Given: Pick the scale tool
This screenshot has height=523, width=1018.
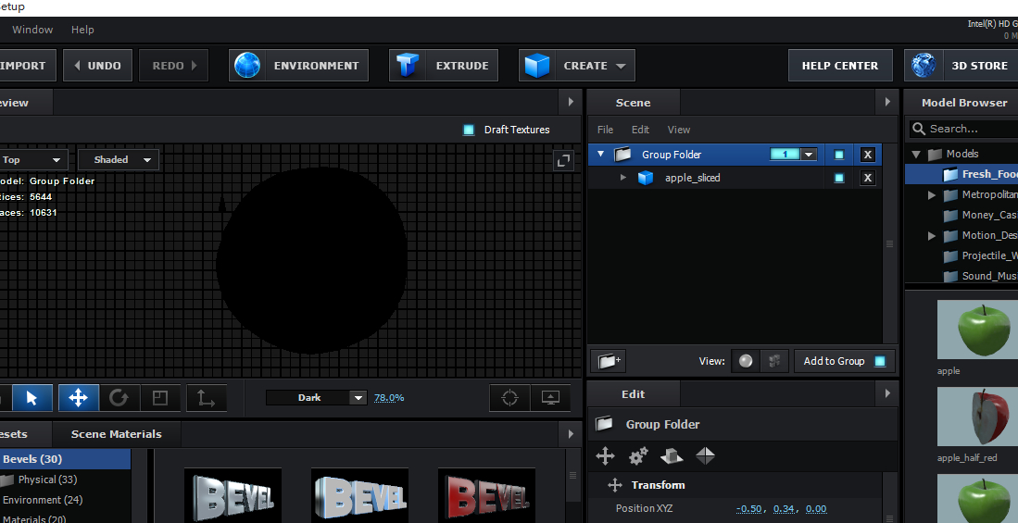Looking at the screenshot, I should (x=160, y=398).
